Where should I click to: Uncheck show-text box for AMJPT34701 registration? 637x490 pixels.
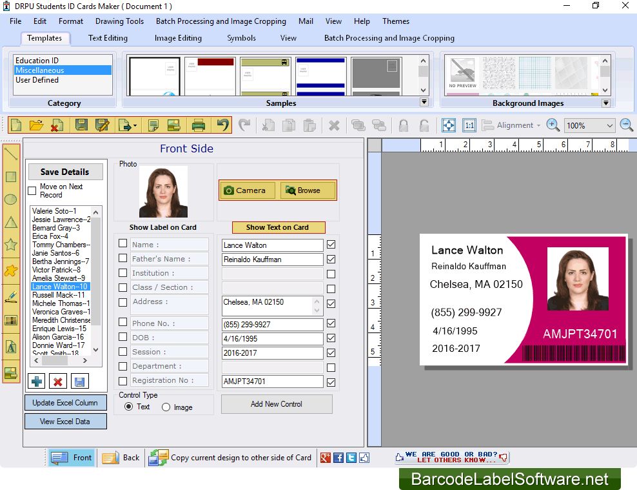click(x=331, y=382)
